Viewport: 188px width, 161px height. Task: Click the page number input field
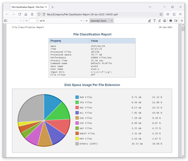pyautogui.click(x=34, y=21)
